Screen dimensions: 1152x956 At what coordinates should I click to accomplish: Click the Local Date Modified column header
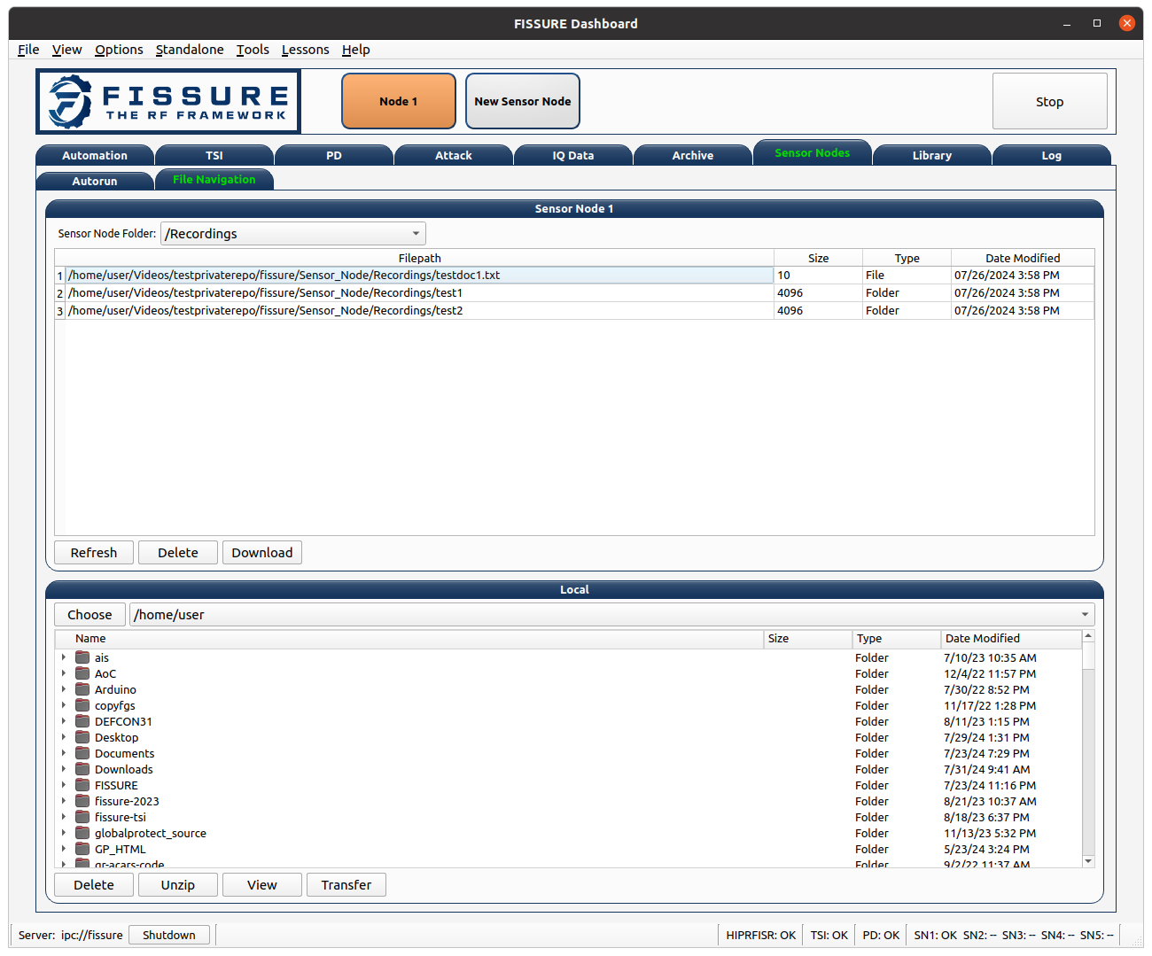[x=1010, y=638]
